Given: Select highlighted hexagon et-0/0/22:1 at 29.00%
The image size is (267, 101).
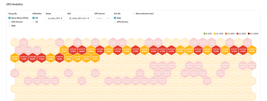Looking at the screenshot, I should [x=180, y=50].
